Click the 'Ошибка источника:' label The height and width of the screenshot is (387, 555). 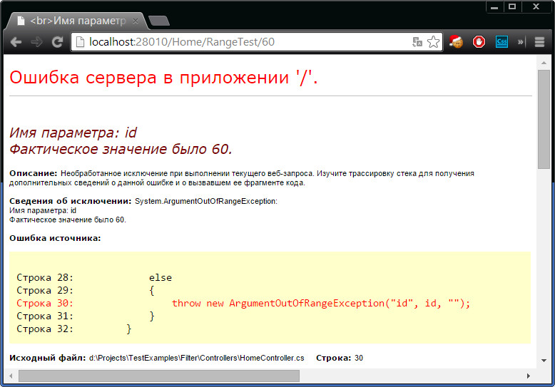[55, 238]
